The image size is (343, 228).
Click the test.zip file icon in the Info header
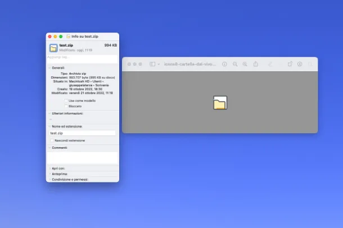coord(53,48)
